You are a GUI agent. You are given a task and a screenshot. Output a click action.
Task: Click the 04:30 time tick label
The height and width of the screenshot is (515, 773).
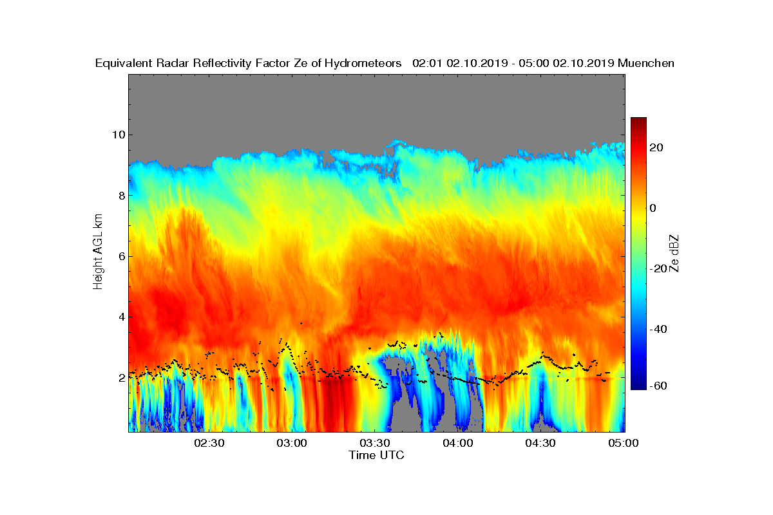(541, 443)
